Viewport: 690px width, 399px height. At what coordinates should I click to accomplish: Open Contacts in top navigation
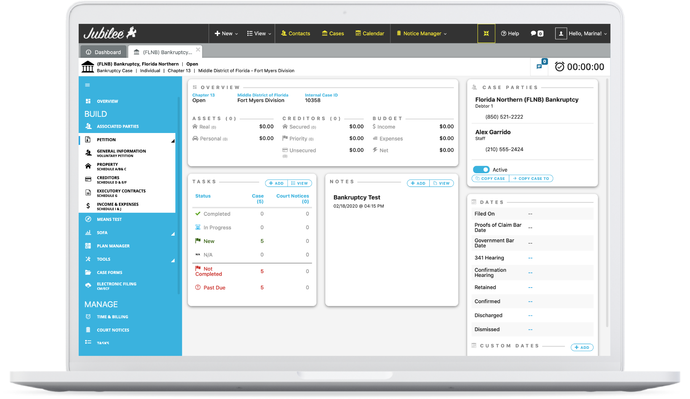click(x=296, y=33)
